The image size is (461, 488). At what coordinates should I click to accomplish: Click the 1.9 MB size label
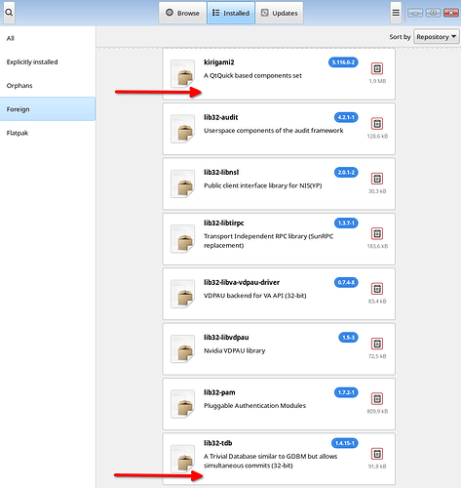(x=377, y=81)
